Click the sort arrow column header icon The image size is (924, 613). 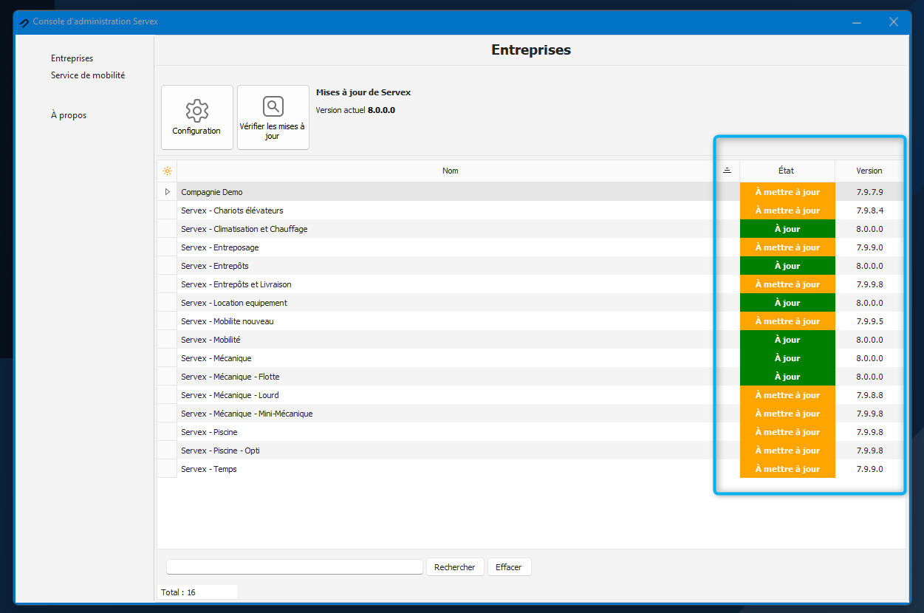727,171
